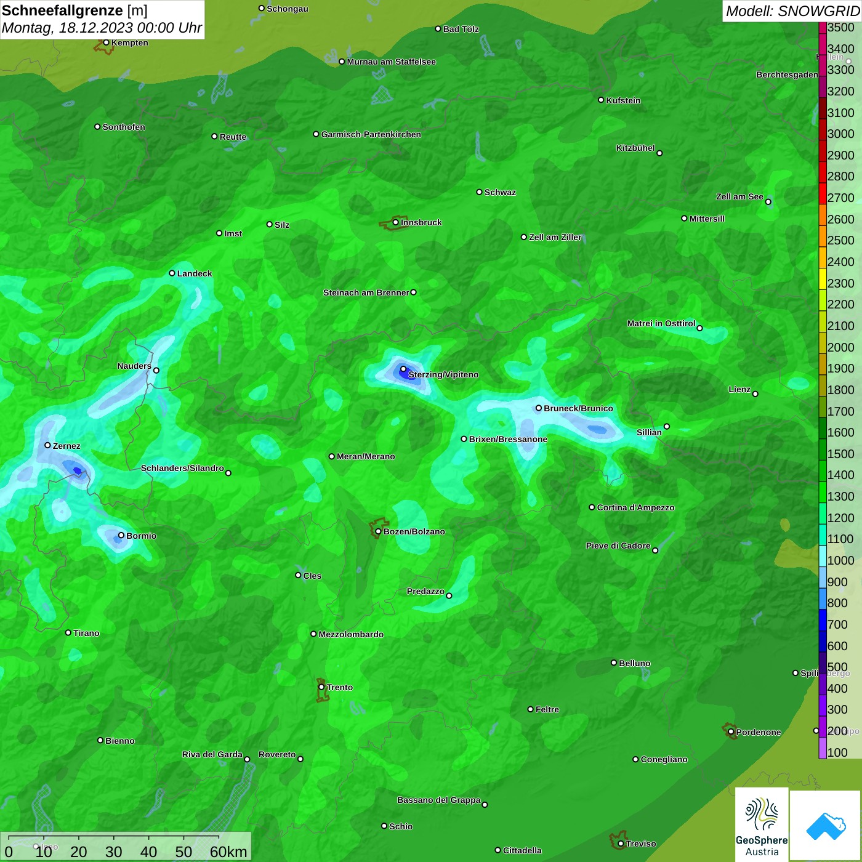Click the 30 mark on scale bar
Image resolution: width=862 pixels, height=862 pixels.
point(113,852)
